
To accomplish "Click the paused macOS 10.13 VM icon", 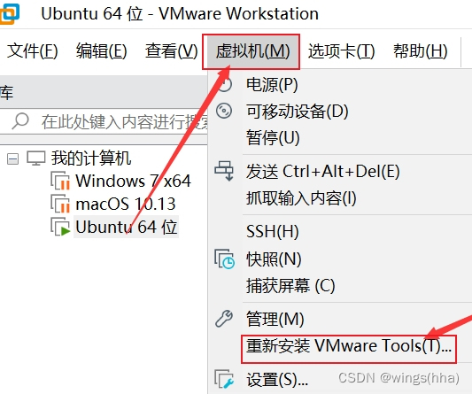I will 60,204.
